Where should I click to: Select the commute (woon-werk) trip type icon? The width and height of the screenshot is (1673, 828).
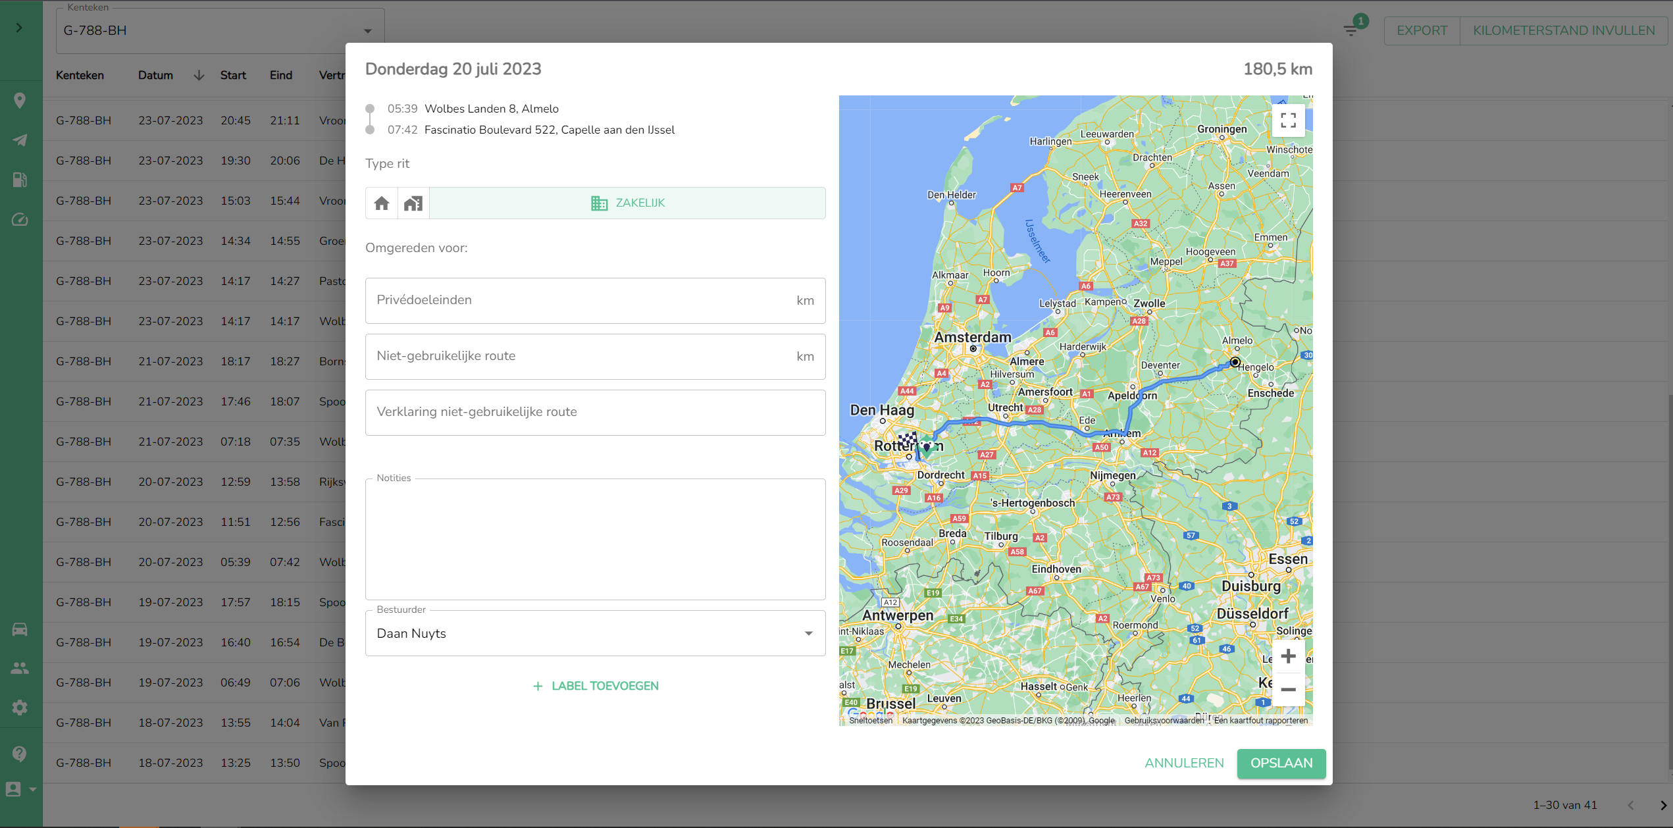[413, 203]
